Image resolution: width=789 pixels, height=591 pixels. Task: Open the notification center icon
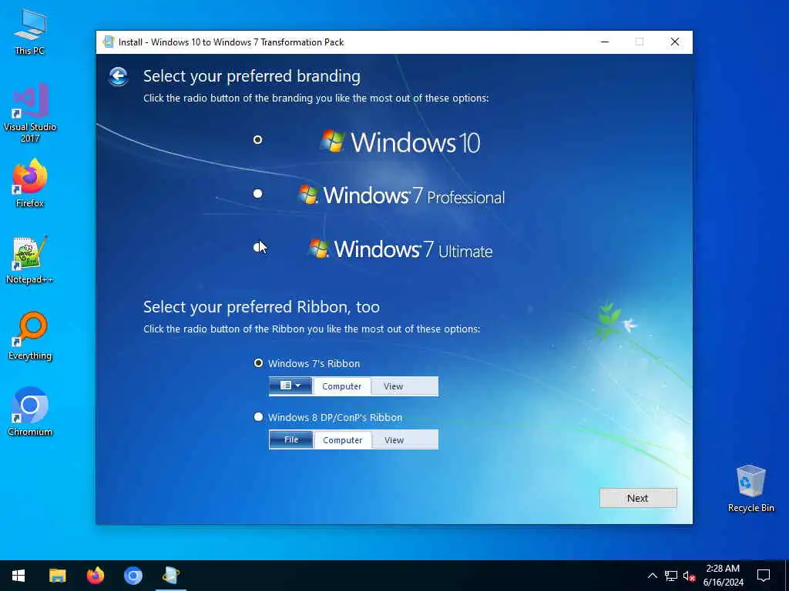click(764, 576)
